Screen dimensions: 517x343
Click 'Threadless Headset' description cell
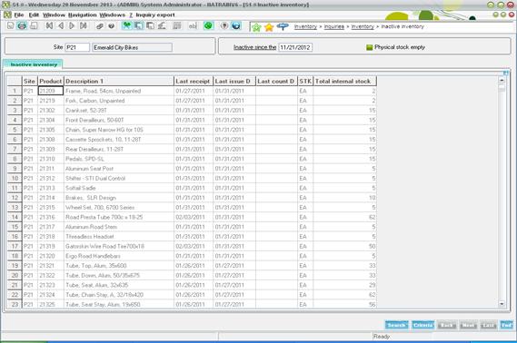pos(119,236)
